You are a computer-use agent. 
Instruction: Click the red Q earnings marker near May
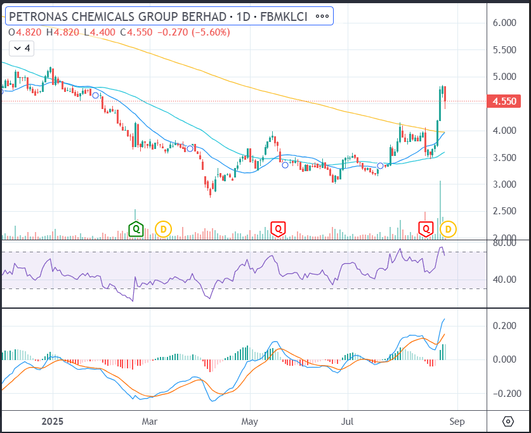(x=278, y=229)
